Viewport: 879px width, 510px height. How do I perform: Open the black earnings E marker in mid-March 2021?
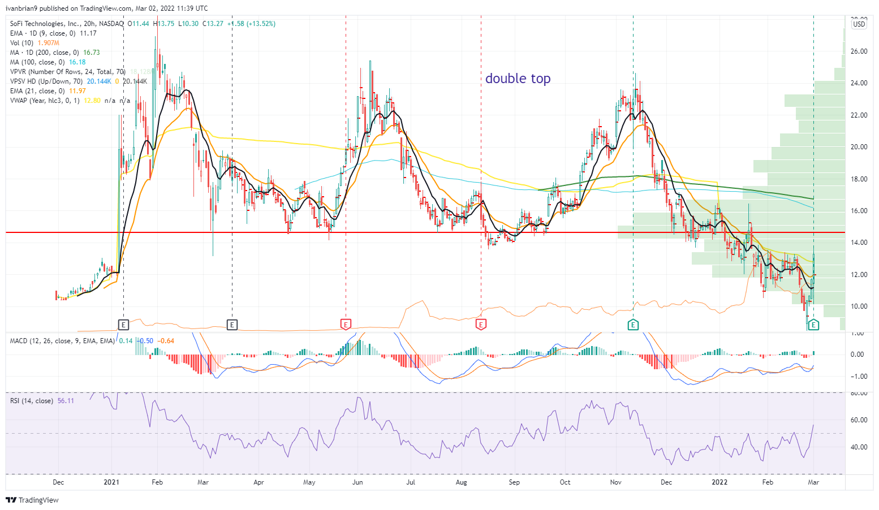[232, 325]
